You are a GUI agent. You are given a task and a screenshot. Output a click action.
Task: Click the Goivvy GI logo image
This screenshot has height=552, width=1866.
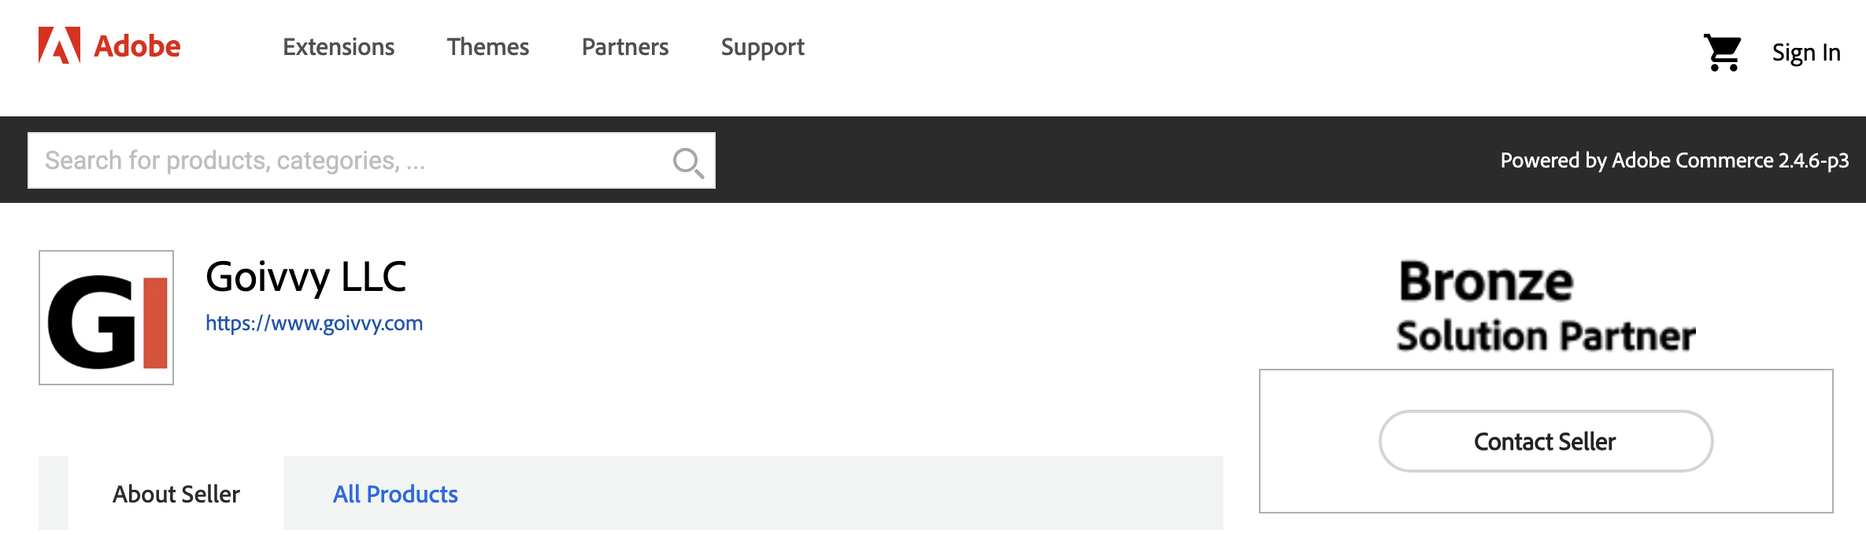click(x=106, y=318)
